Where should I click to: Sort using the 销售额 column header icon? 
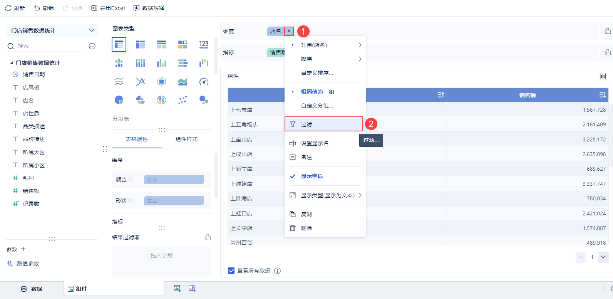(603, 95)
